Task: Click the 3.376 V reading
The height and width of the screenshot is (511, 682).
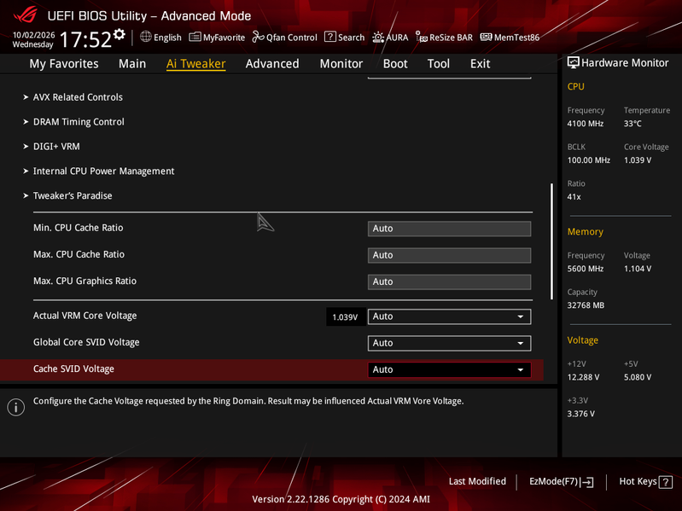Action: point(580,414)
